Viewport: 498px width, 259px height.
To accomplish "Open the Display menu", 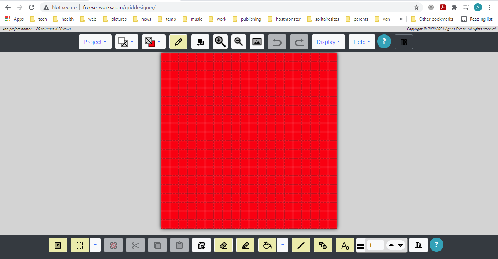I will tap(328, 41).
